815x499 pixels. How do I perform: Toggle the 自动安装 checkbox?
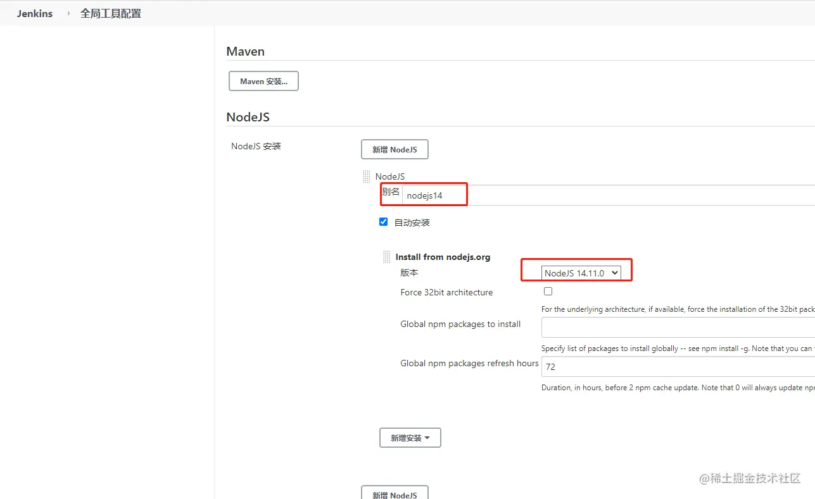tap(383, 222)
